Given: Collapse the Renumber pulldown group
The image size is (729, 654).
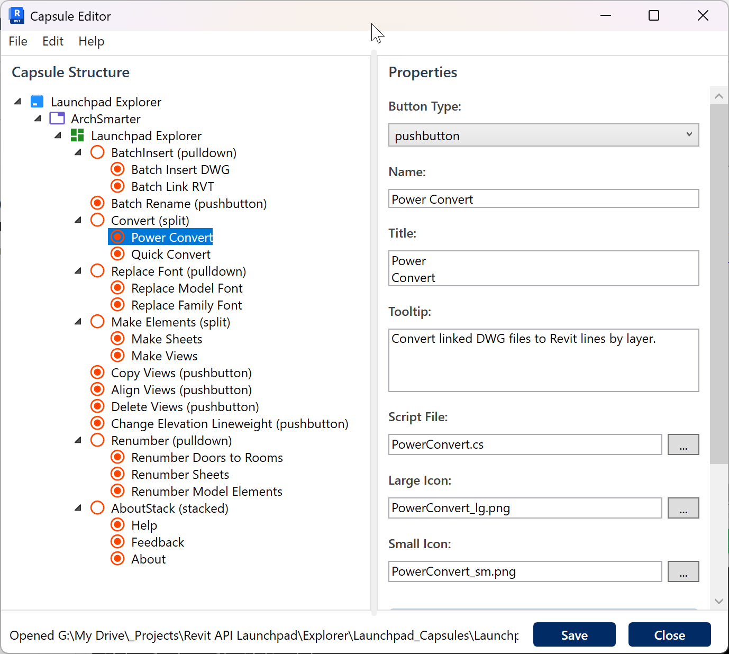Looking at the screenshot, I should point(78,440).
